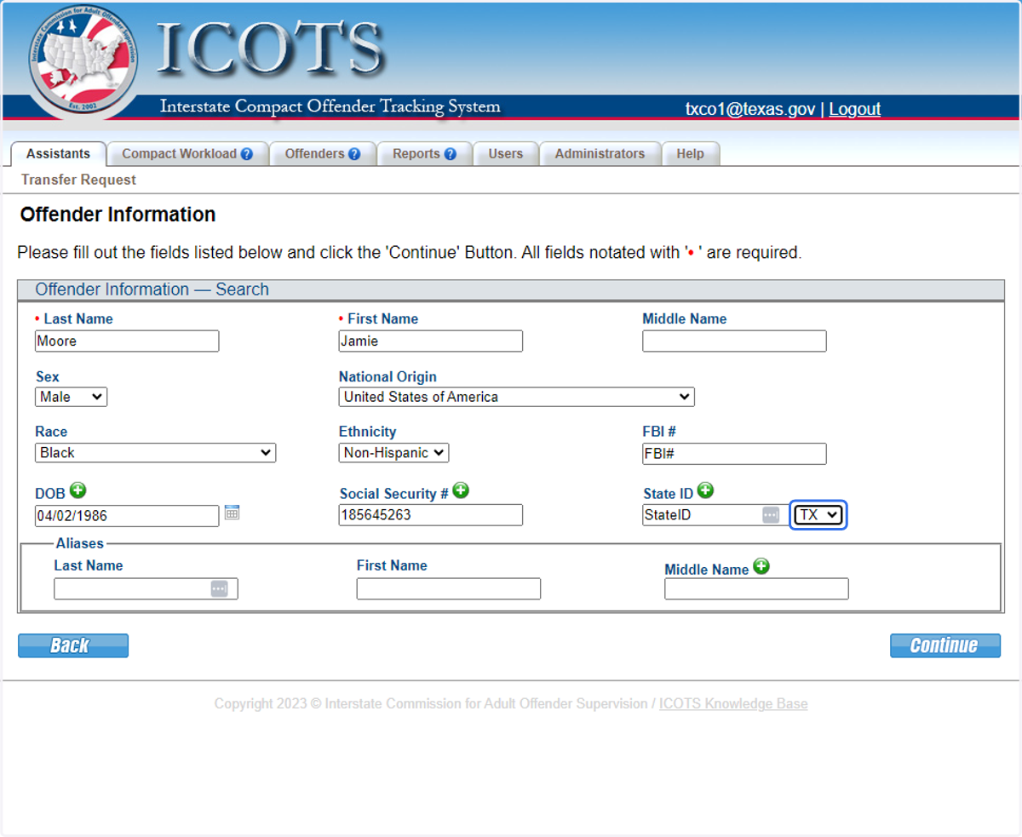Open the National Origin dropdown
The width and height of the screenshot is (1022, 837).
pyautogui.click(x=516, y=397)
